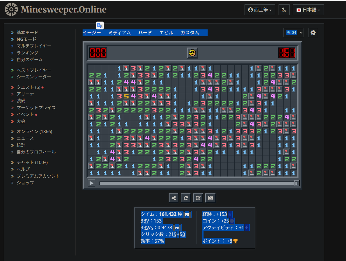Open 統計 in the sidebar

click(21, 145)
